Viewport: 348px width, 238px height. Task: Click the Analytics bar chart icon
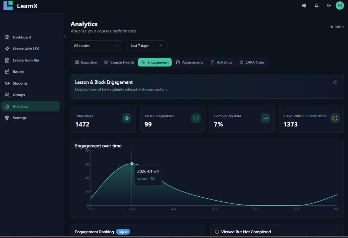(7, 106)
